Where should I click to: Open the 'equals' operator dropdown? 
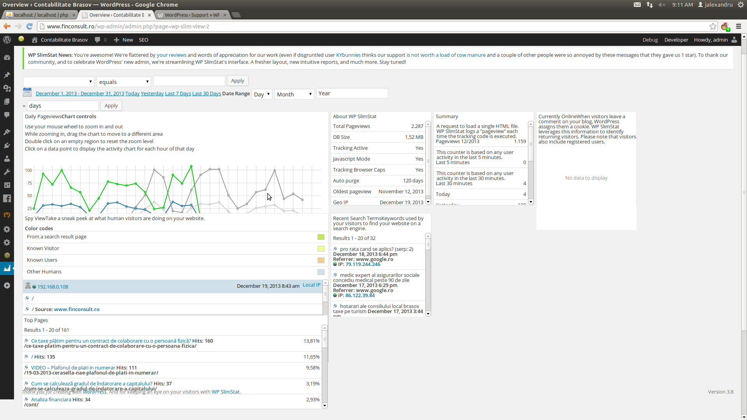(124, 82)
